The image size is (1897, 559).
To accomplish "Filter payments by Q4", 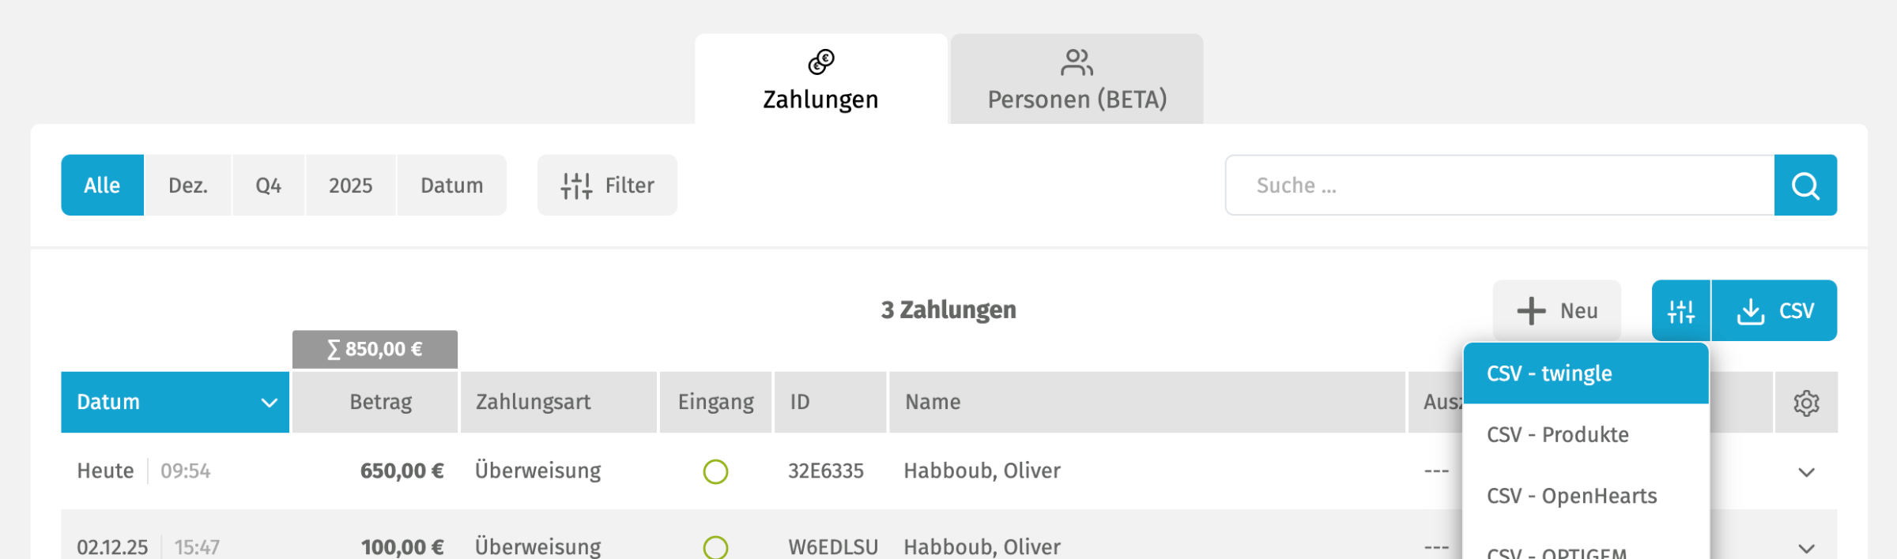I will click(268, 186).
